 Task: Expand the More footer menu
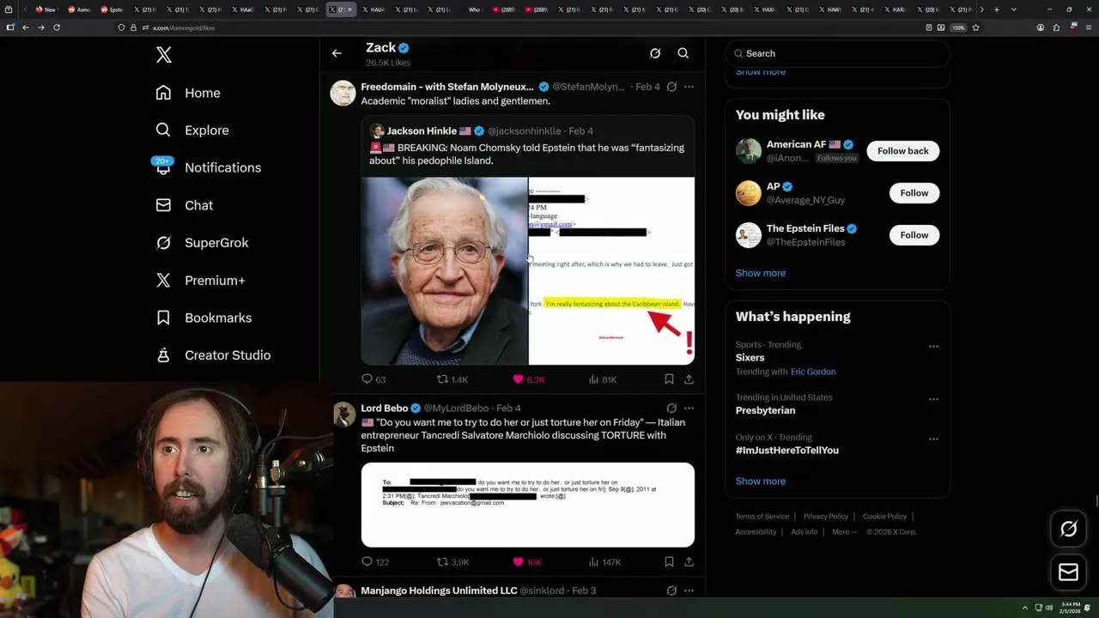(844, 532)
